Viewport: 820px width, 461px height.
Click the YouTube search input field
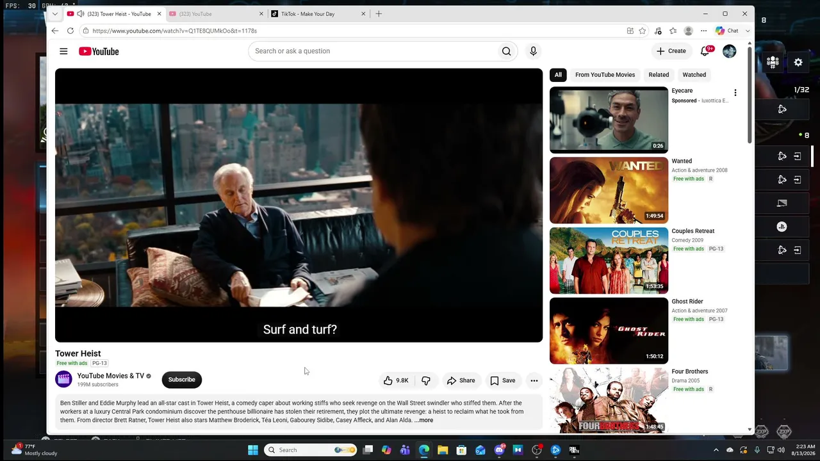(x=372, y=51)
